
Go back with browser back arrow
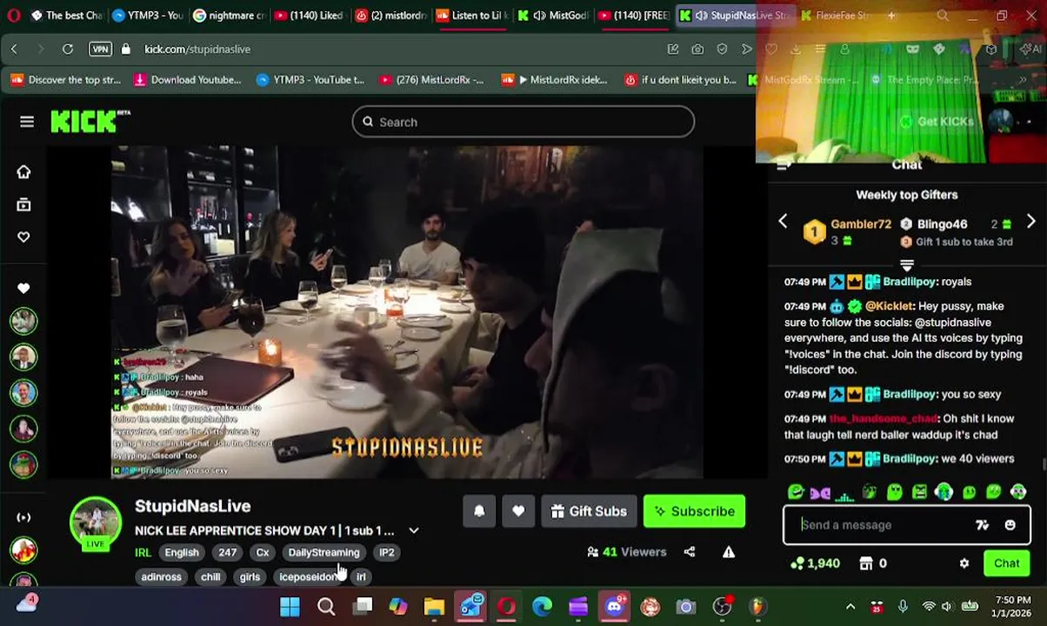pyautogui.click(x=14, y=50)
